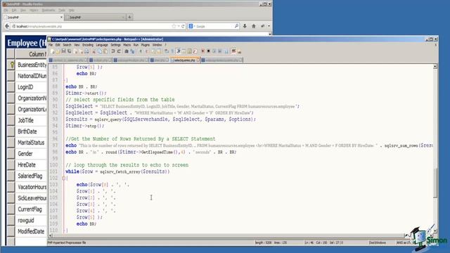Screen dimensions: 450x253
Task: Create a new document in Notepad++ toolbar
Action: coord(51,51)
